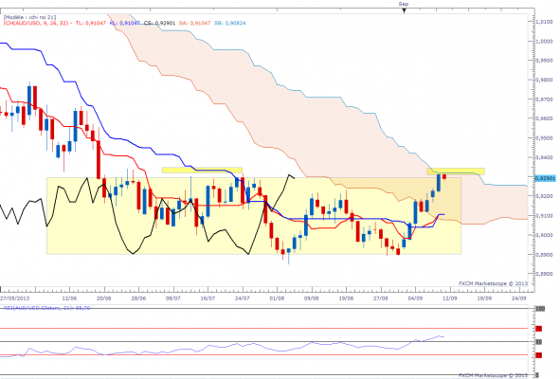Image resolution: width=560 pixels, height=379 pixels.
Task: Click the FXCM Marketscope watermark in price chart
Action: point(493,283)
